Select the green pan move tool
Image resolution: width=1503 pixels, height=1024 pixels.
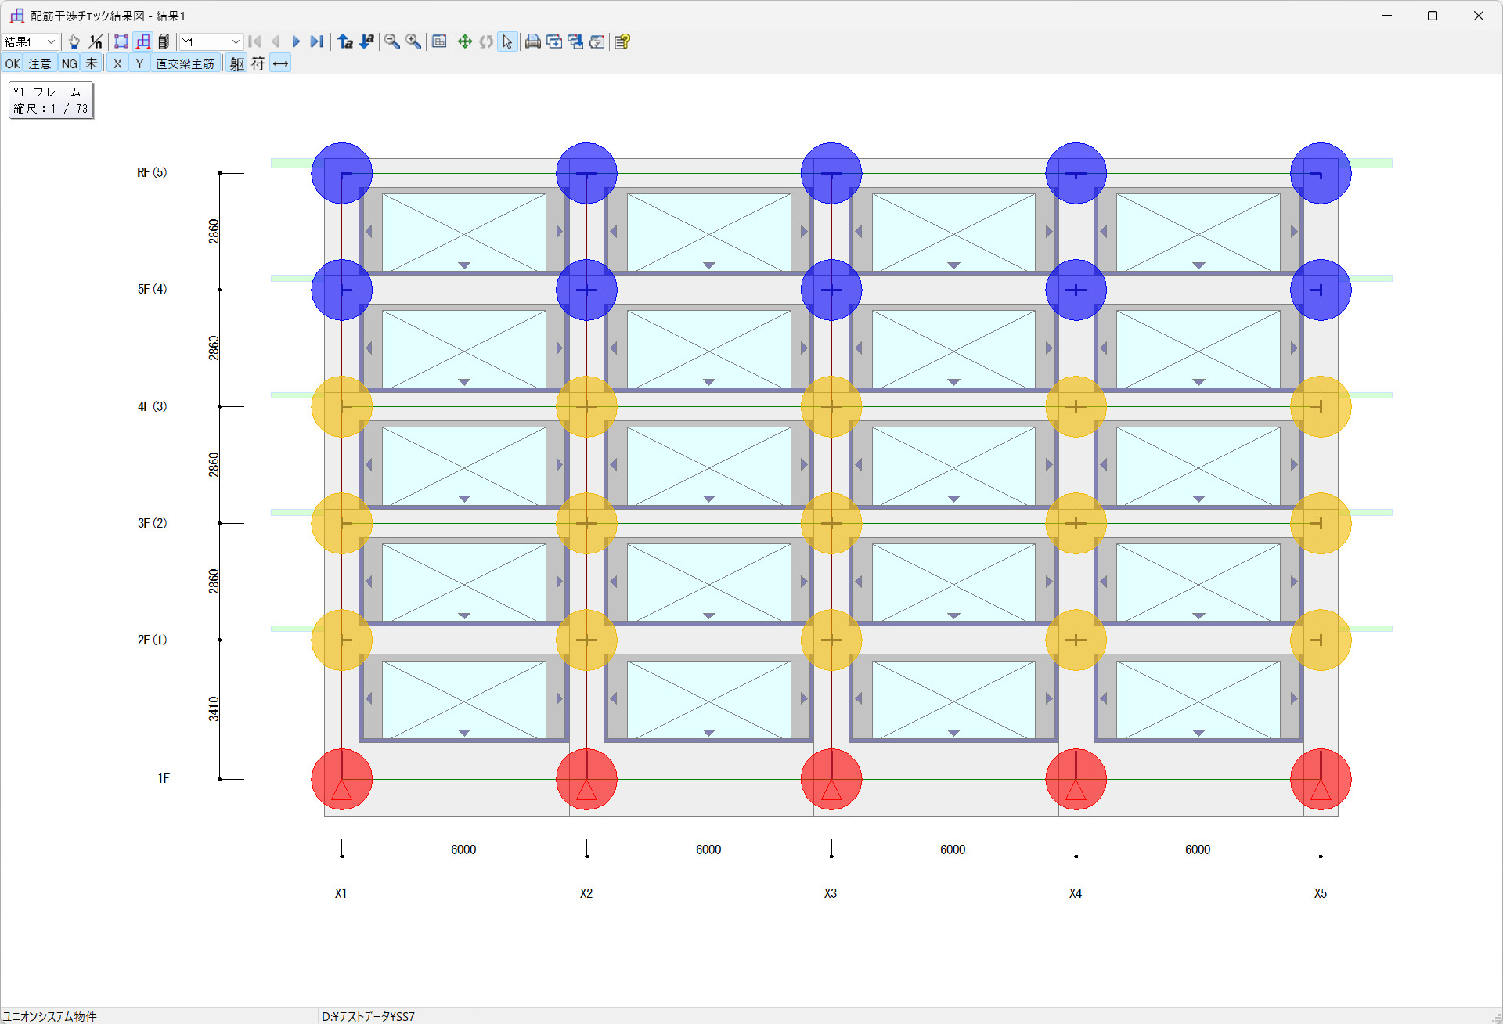(464, 41)
